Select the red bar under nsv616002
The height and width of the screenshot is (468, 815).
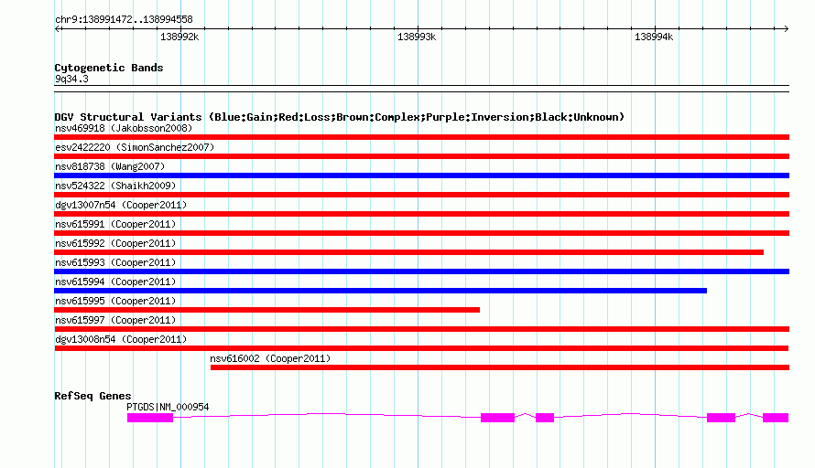[x=500, y=367]
